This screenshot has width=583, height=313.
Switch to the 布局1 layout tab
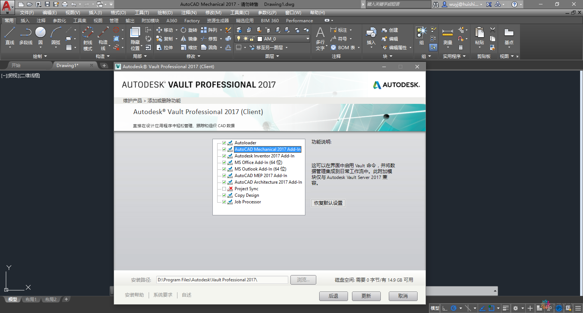31,300
